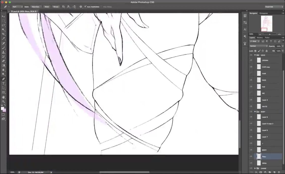The image size is (285, 174).
Task: Hide the CROWN layer
Action: [x=251, y=60]
